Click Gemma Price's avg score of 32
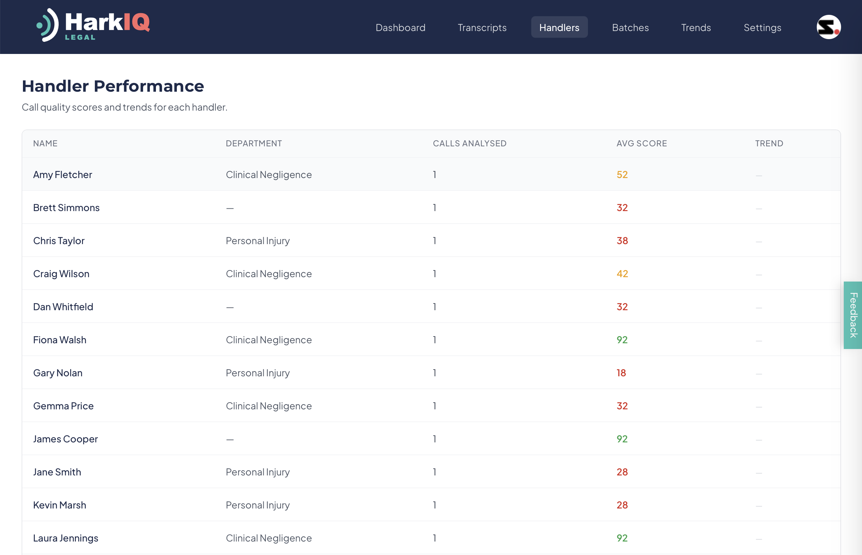This screenshot has width=862, height=555. [x=622, y=406]
